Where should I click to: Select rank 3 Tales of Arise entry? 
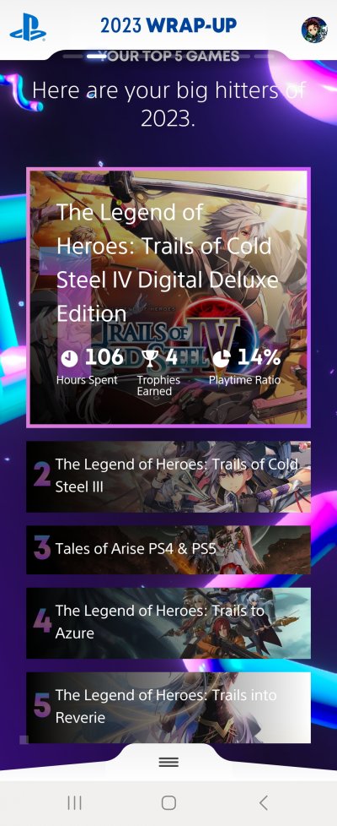click(x=168, y=550)
